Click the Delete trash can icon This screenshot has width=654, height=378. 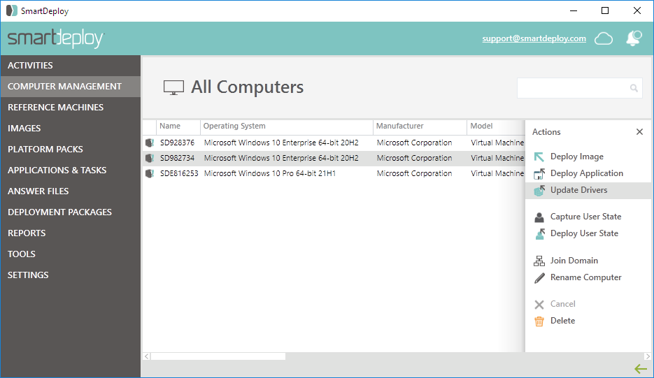pyautogui.click(x=539, y=321)
